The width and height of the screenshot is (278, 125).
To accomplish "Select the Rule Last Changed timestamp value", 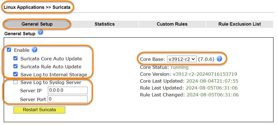I will 212,95.
